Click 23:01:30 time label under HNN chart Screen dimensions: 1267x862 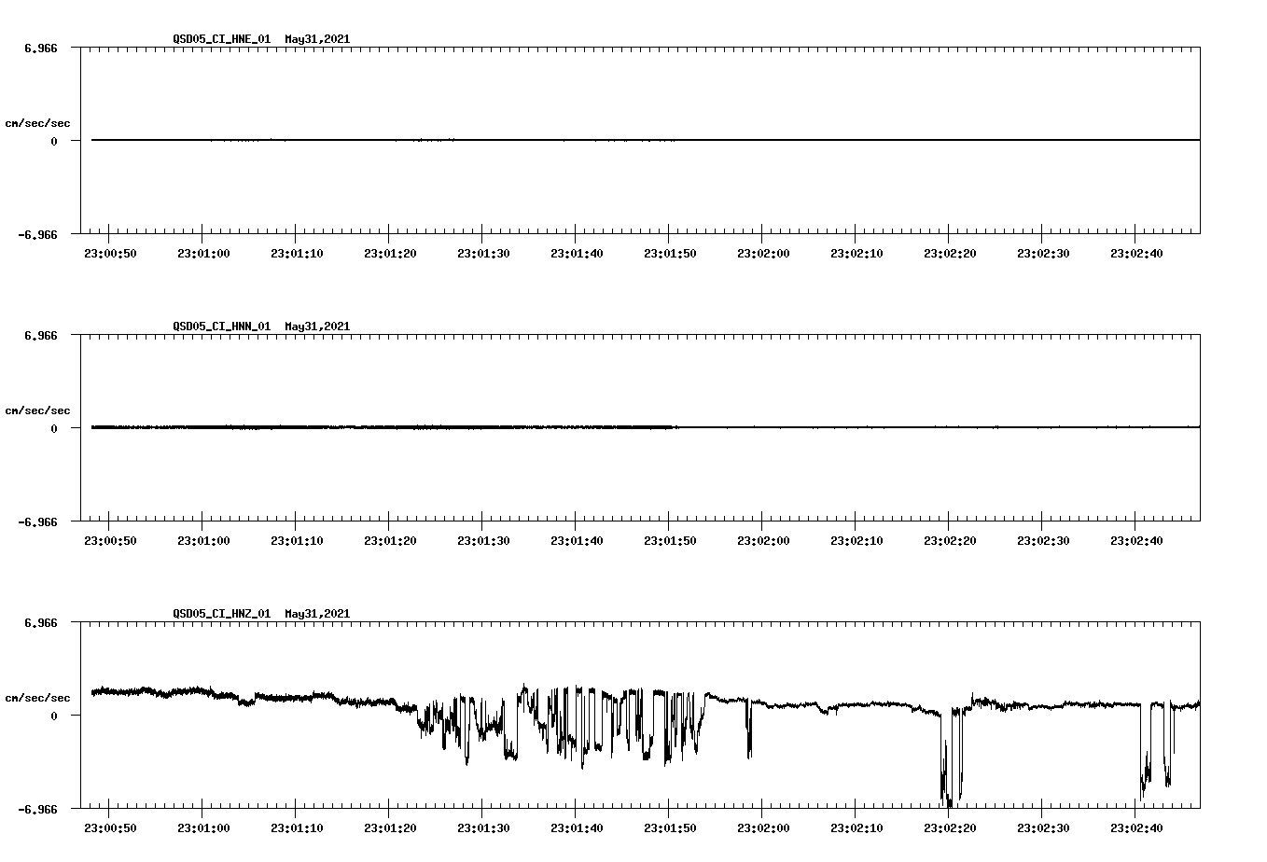click(483, 541)
